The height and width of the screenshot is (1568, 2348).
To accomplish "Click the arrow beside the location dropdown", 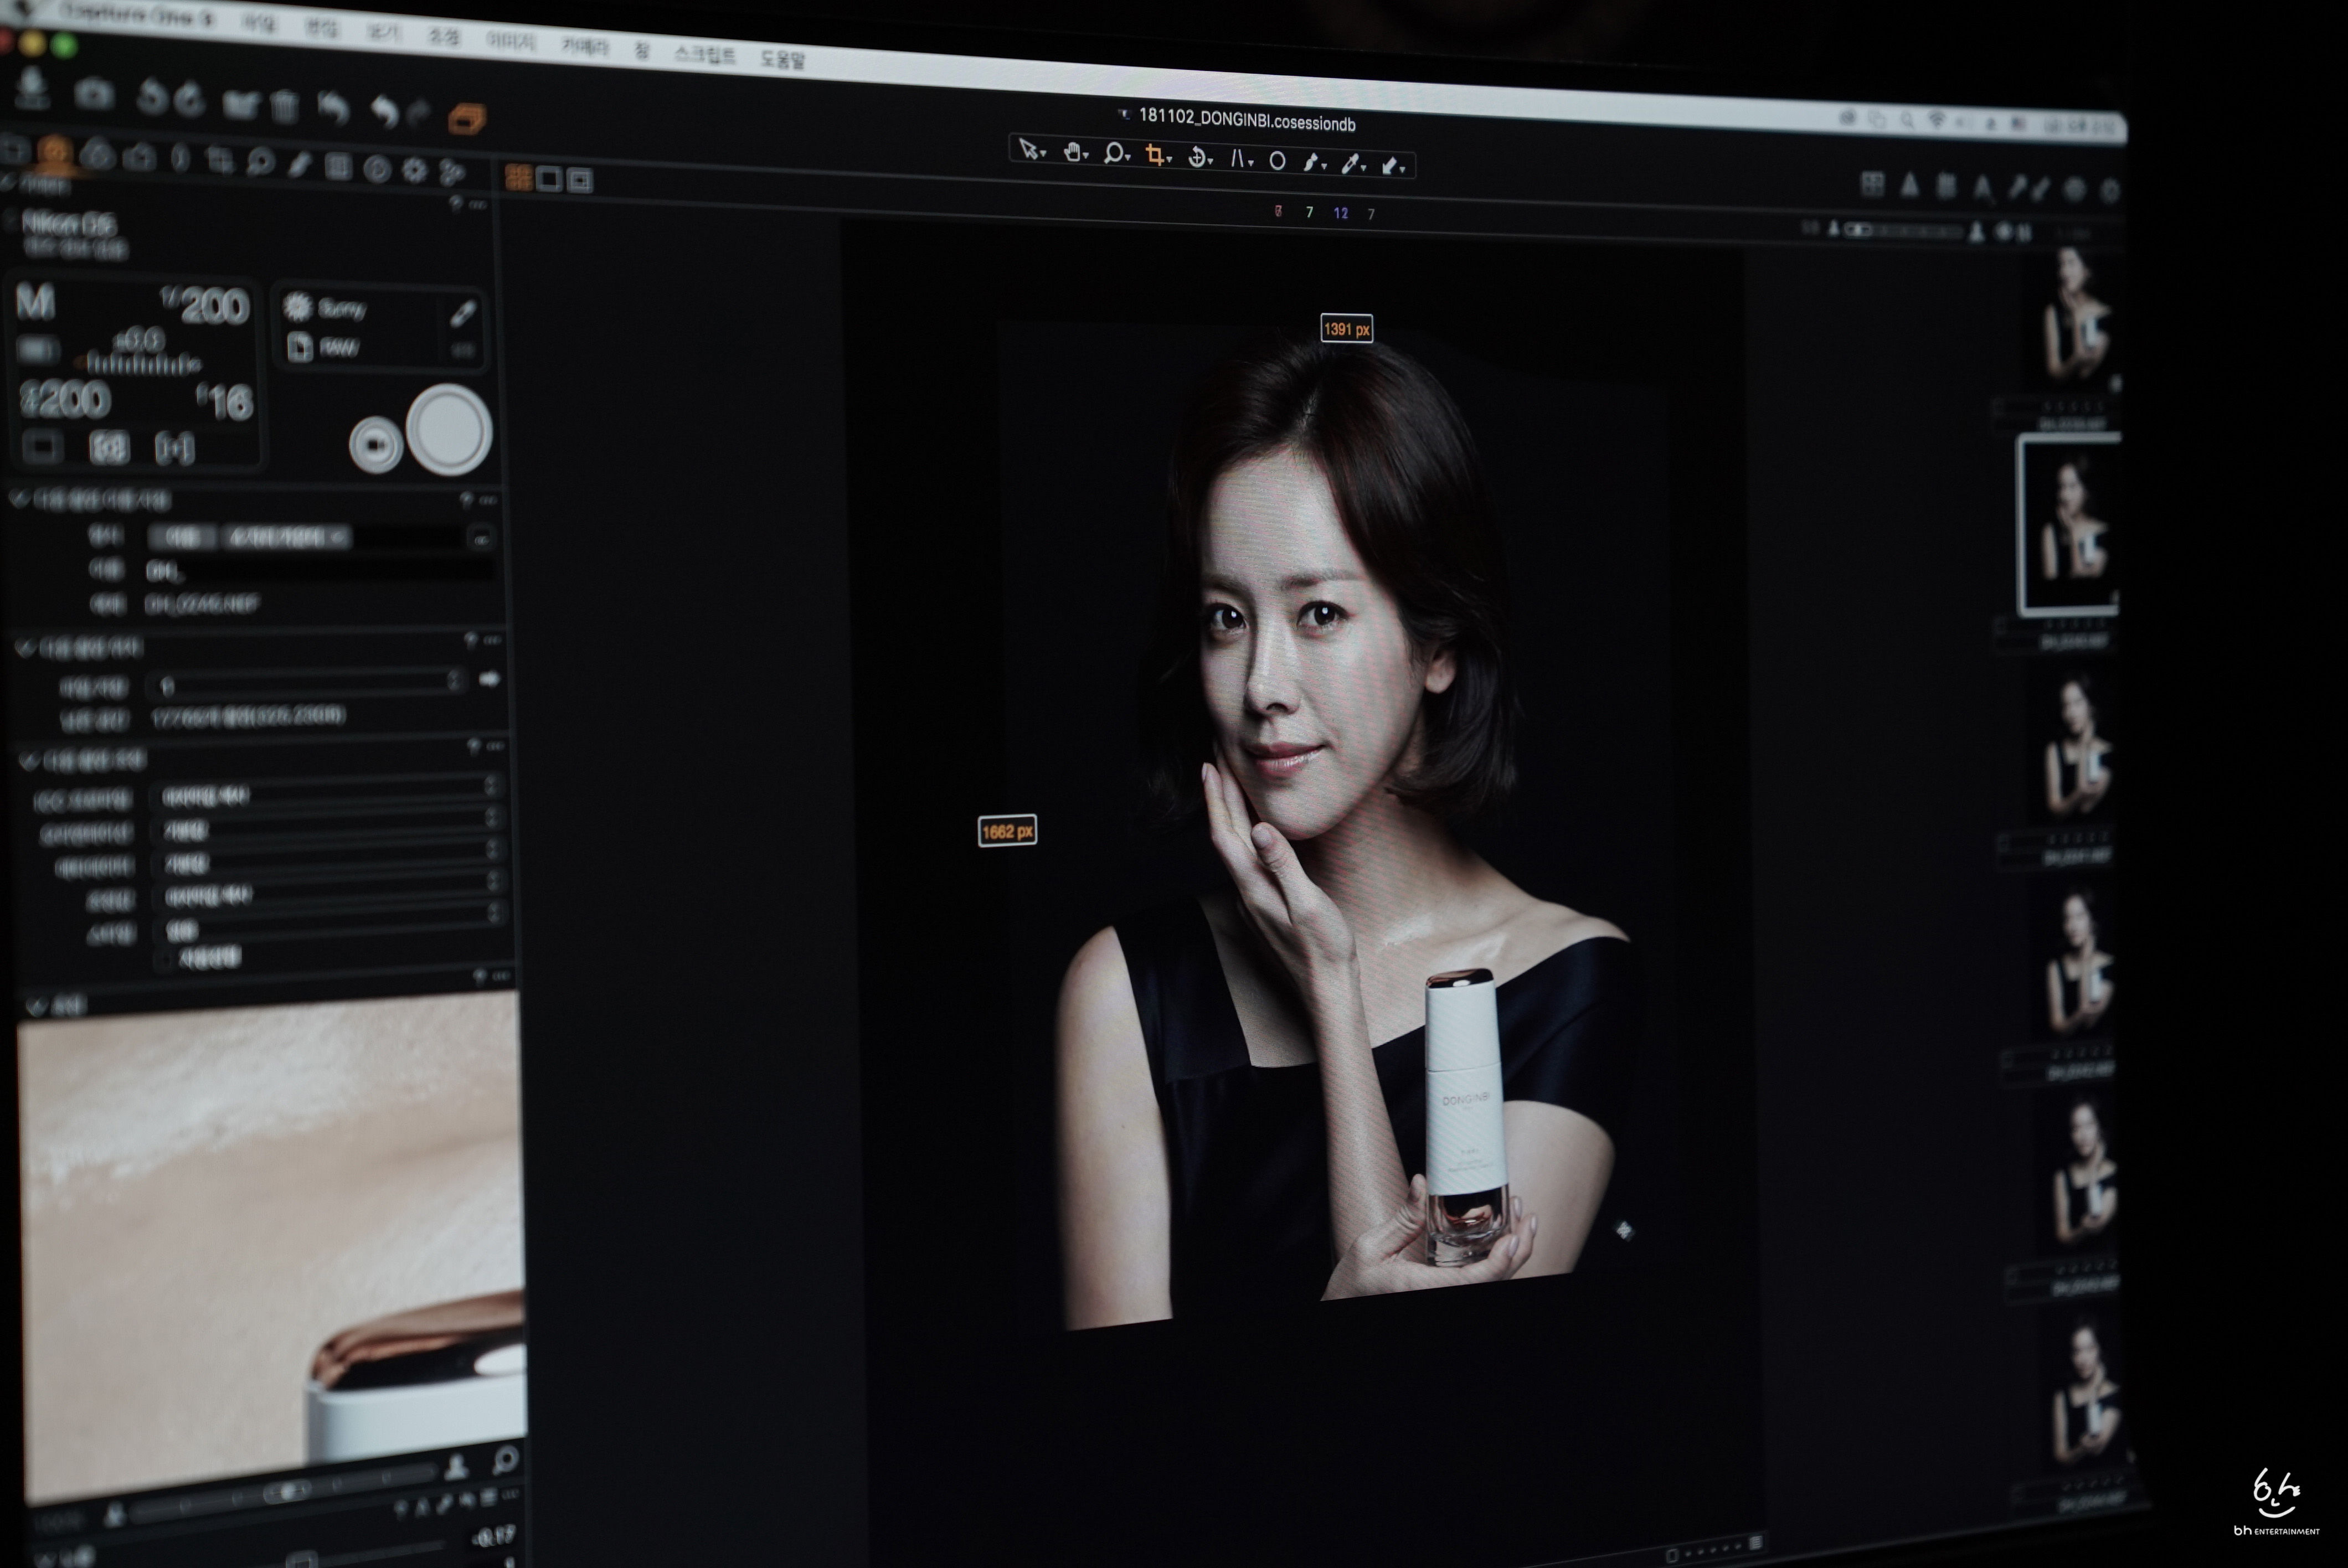I will [489, 679].
